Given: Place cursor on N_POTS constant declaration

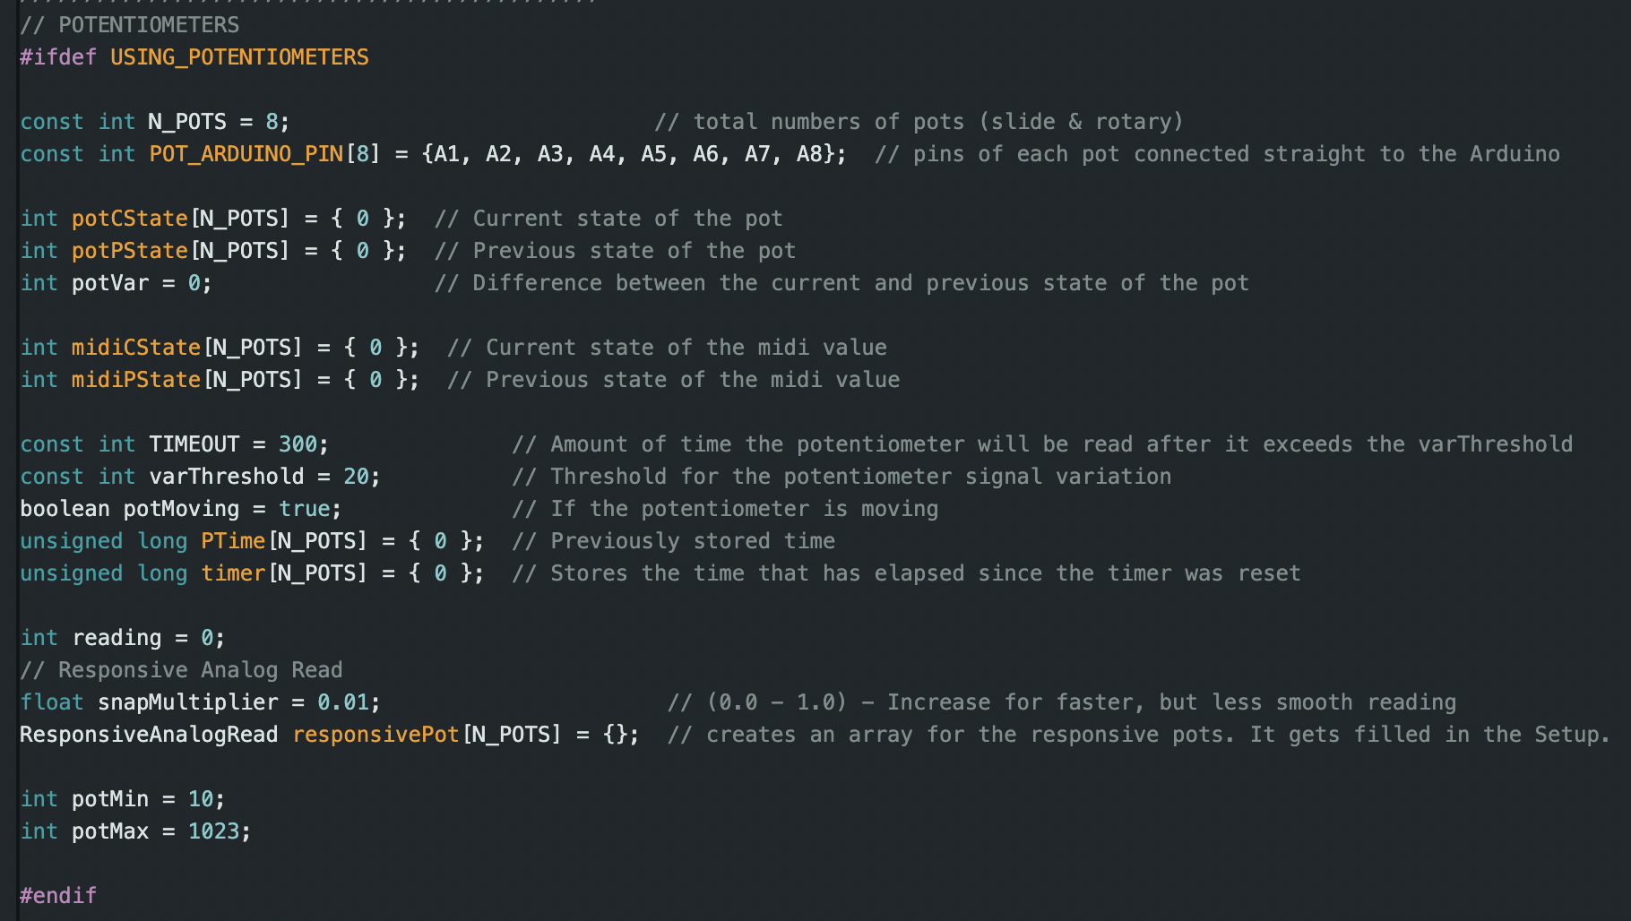Looking at the screenshot, I should click(x=187, y=122).
